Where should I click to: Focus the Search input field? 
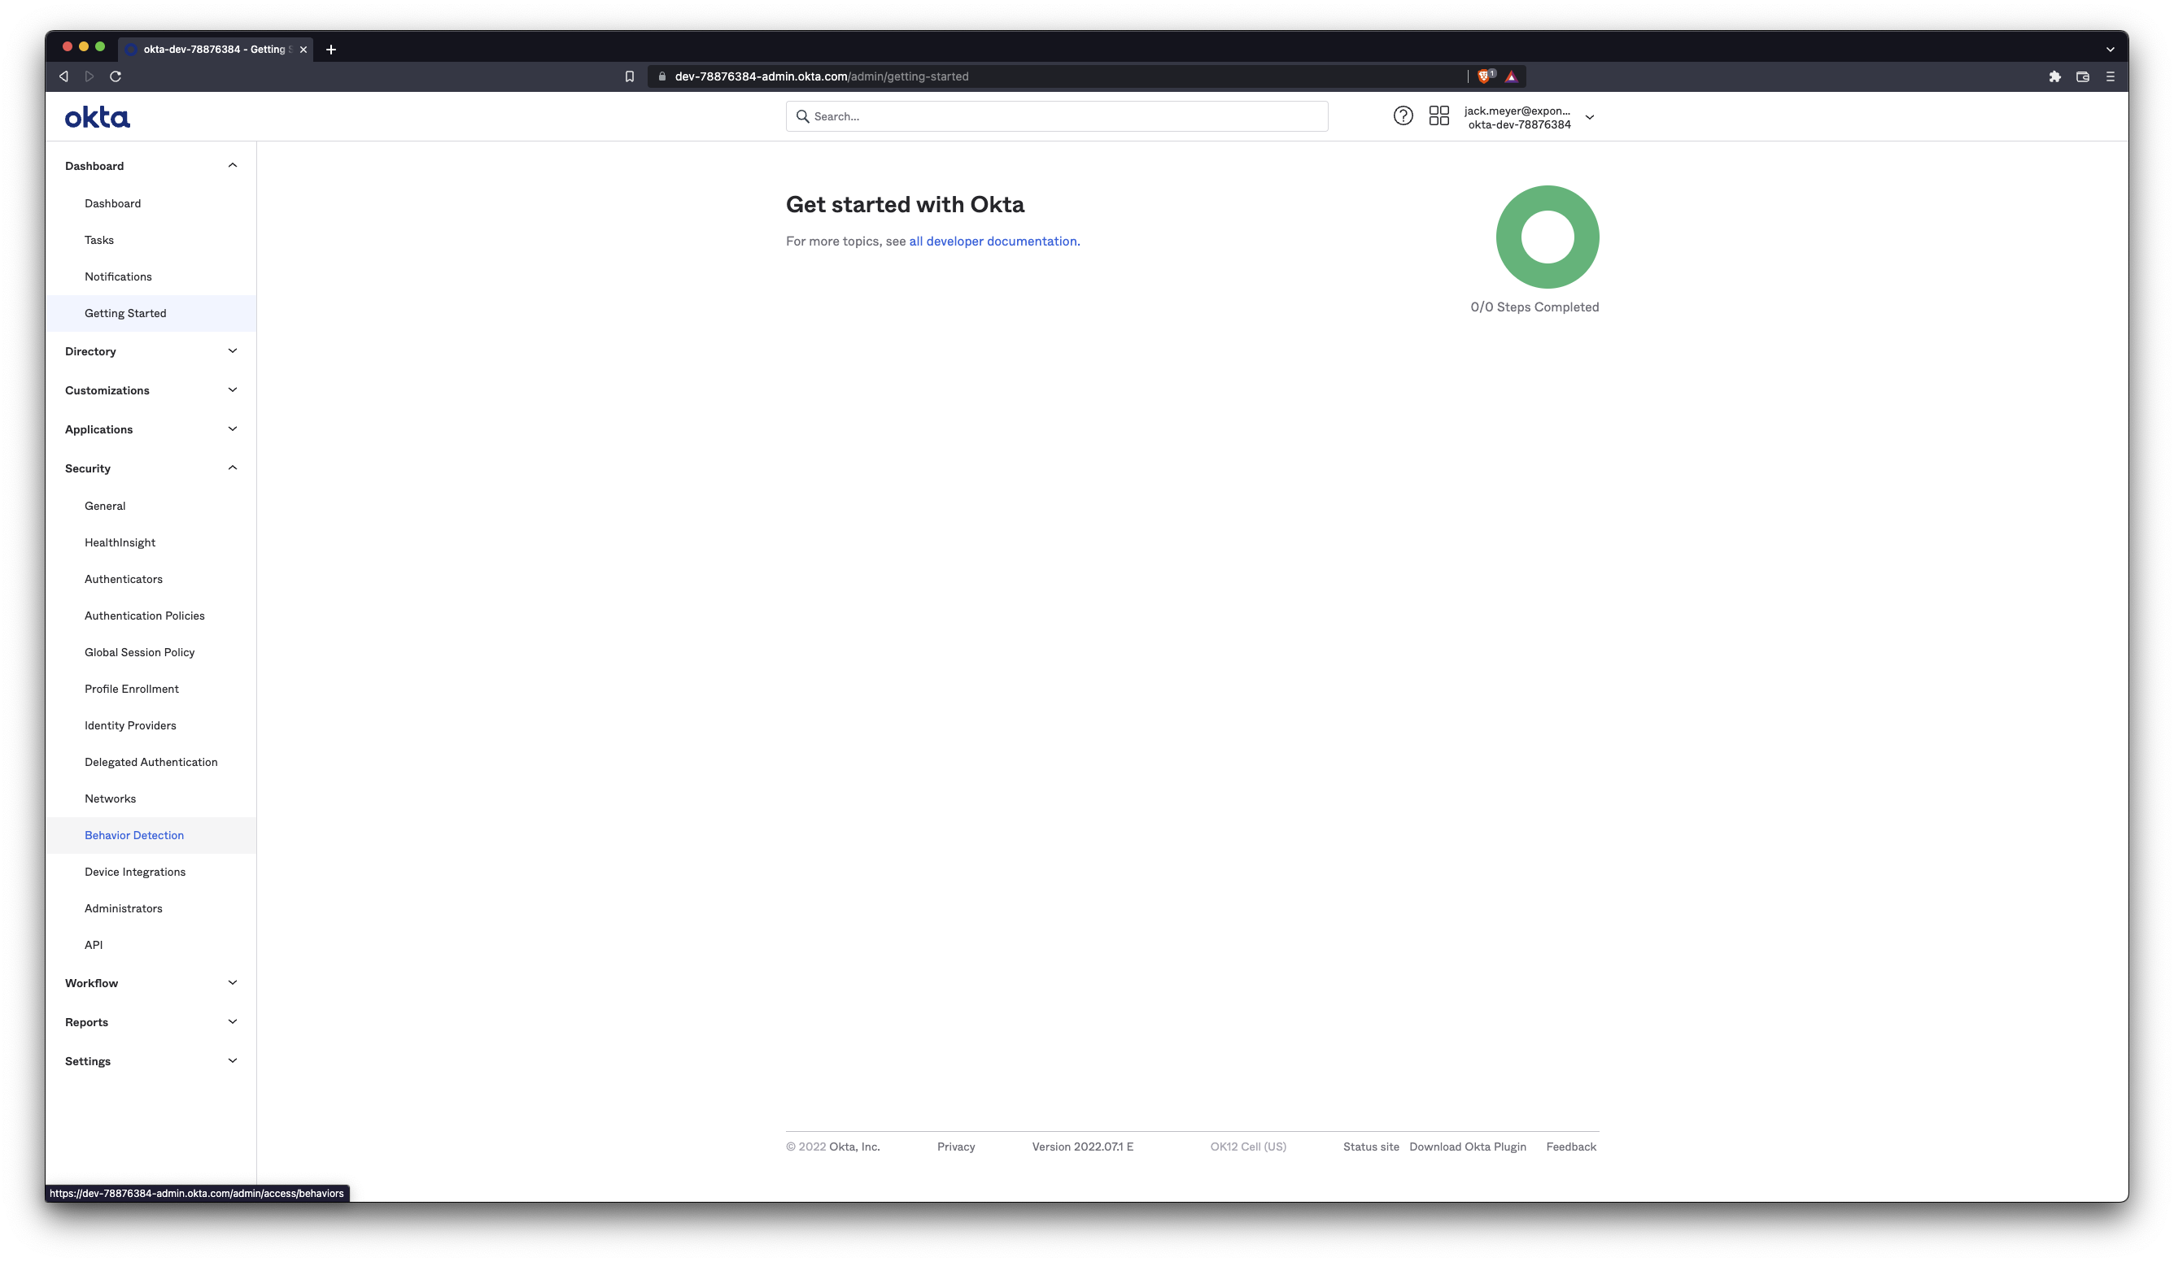pos(1056,116)
